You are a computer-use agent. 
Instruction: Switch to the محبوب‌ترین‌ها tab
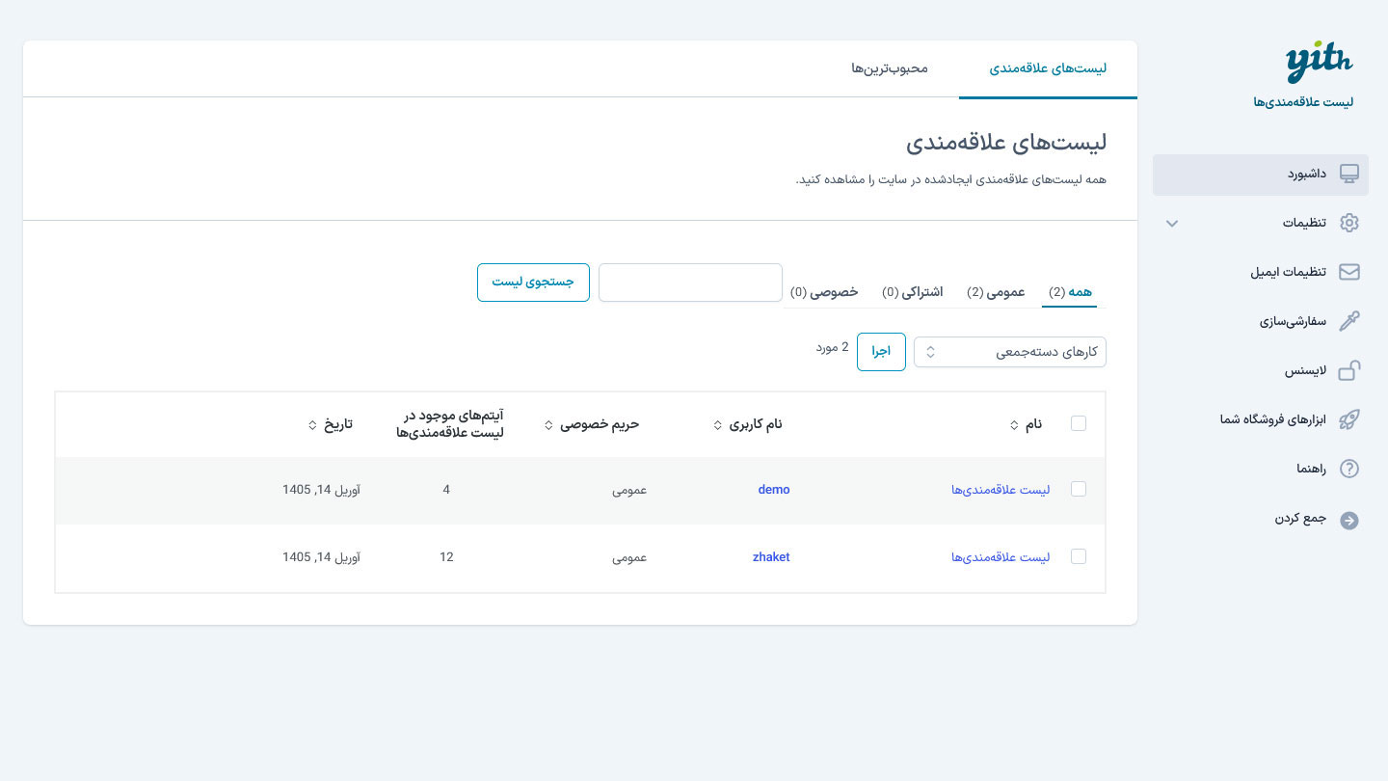889,68
